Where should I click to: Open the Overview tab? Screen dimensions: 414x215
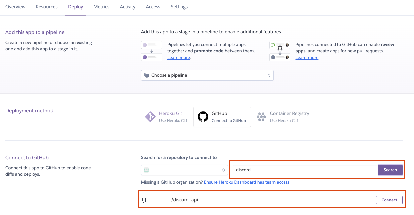pyautogui.click(x=15, y=7)
